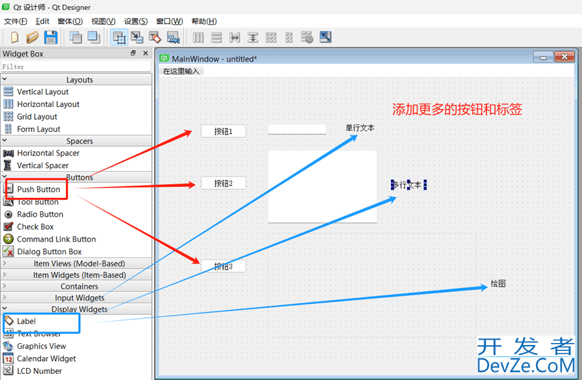This screenshot has width=582, height=380.
Task: Close the Widget Box panel
Action: [145, 53]
